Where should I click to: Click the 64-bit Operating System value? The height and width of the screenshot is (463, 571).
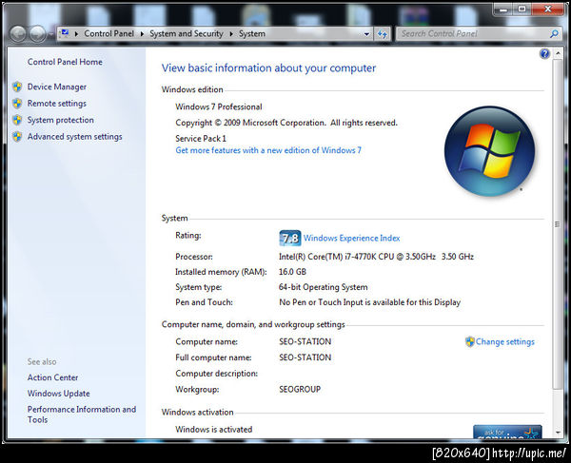(x=323, y=287)
